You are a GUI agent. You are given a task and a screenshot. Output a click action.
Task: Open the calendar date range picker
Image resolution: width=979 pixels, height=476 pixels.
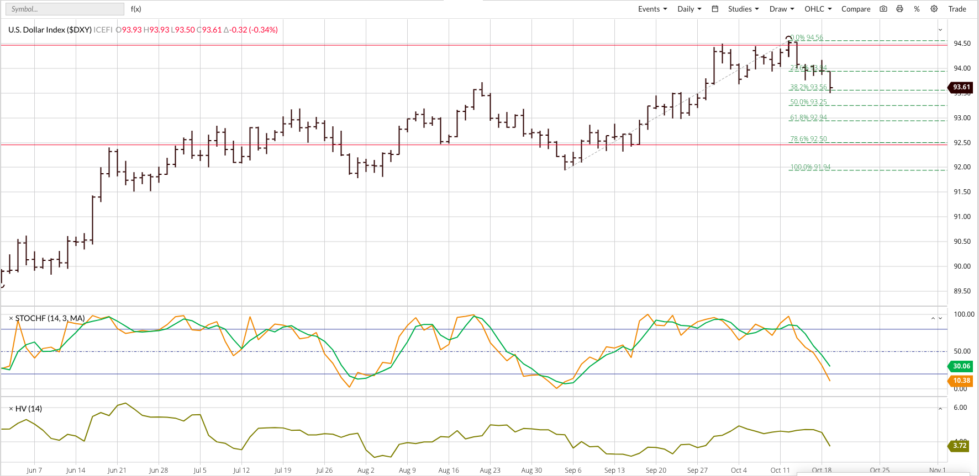[x=715, y=9]
